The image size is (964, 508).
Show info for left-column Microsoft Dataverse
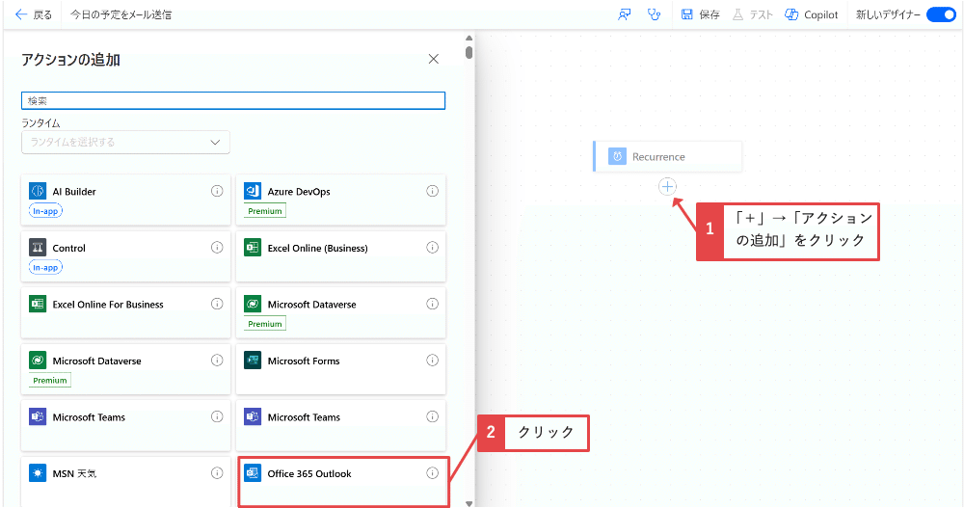(217, 361)
